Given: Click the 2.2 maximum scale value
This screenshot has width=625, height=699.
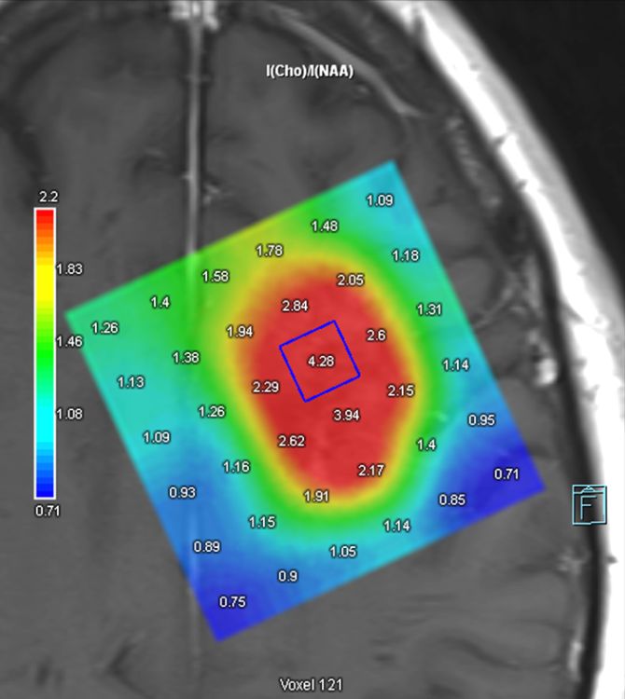Looking at the screenshot, I should coord(49,197).
